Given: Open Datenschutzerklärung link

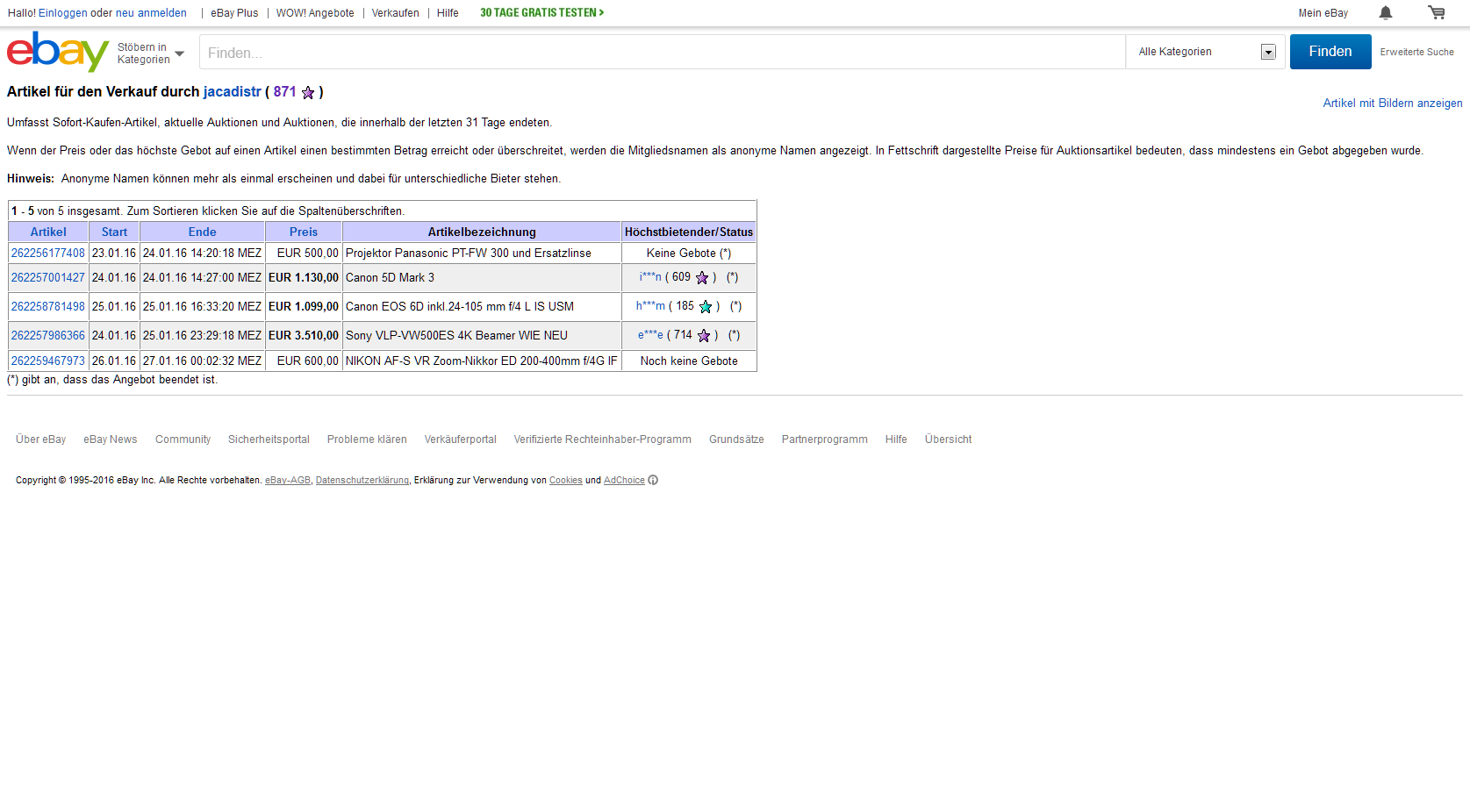Looking at the screenshot, I should [362, 481].
